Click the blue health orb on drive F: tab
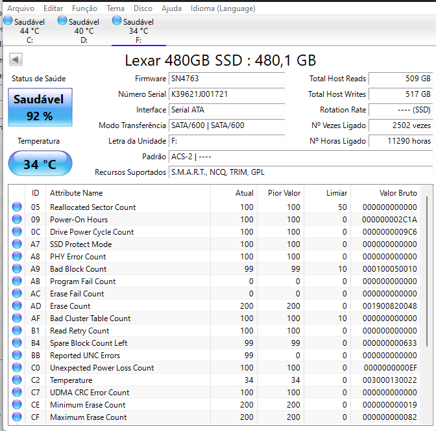This screenshot has height=431, width=436. [x=117, y=20]
